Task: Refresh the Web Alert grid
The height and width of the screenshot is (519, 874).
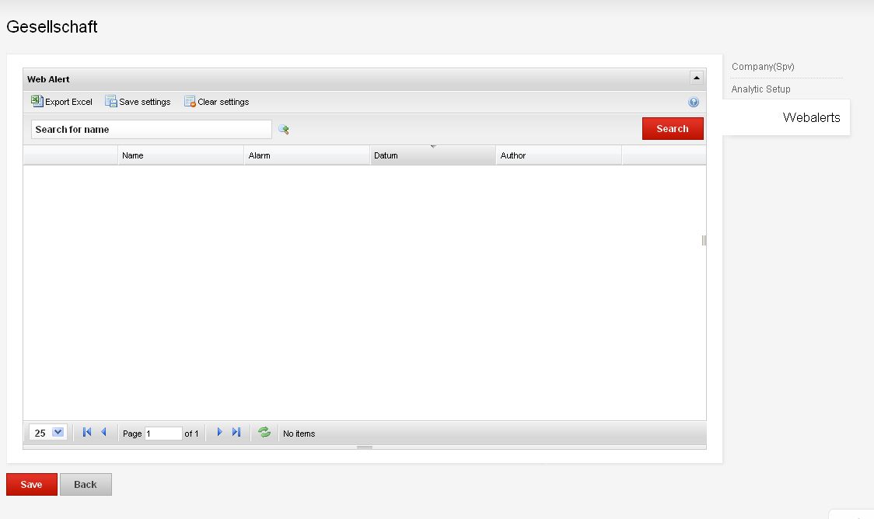Action: pos(264,433)
